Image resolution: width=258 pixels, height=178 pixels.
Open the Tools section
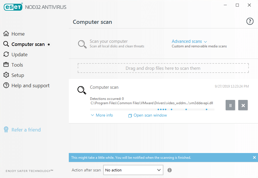(x=17, y=65)
